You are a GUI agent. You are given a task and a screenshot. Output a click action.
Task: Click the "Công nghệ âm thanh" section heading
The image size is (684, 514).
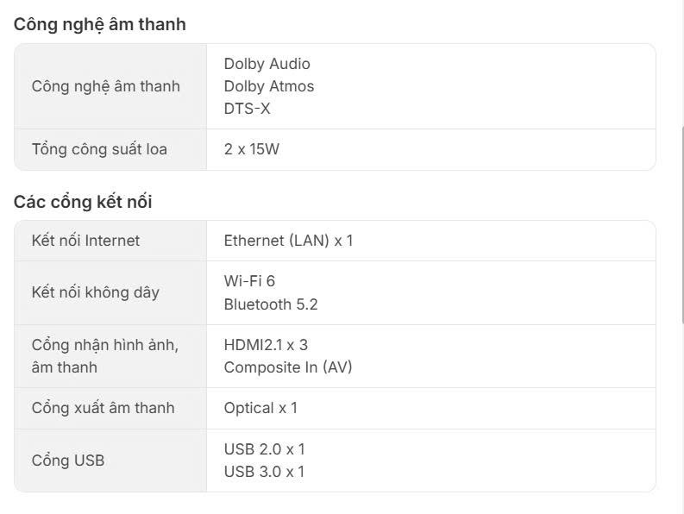tap(99, 24)
